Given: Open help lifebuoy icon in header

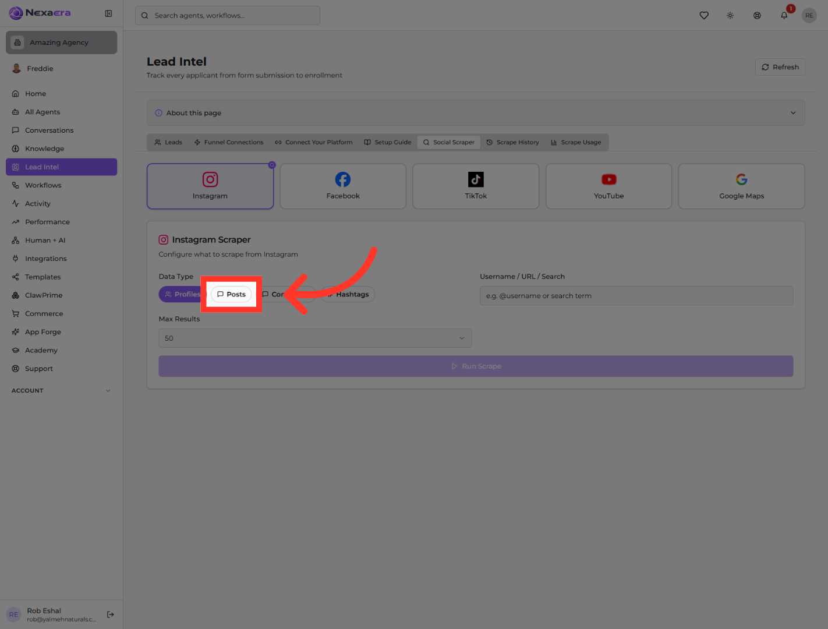Looking at the screenshot, I should 757,16.
